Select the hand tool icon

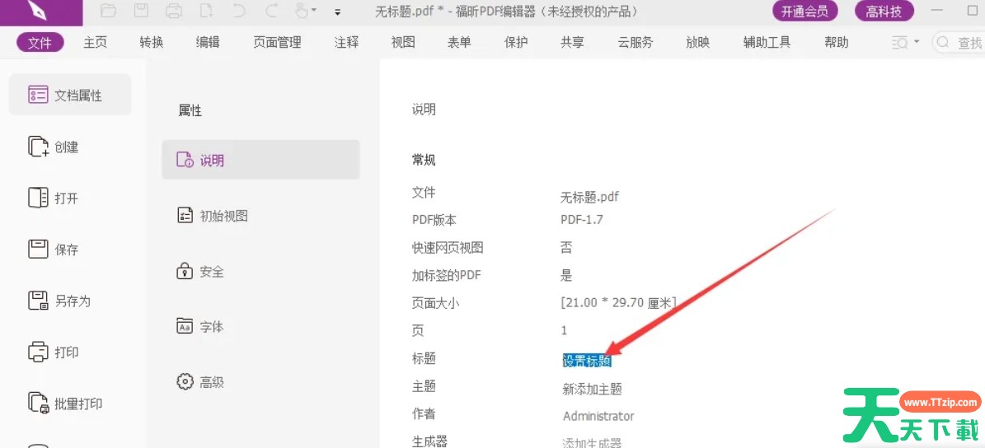303,11
